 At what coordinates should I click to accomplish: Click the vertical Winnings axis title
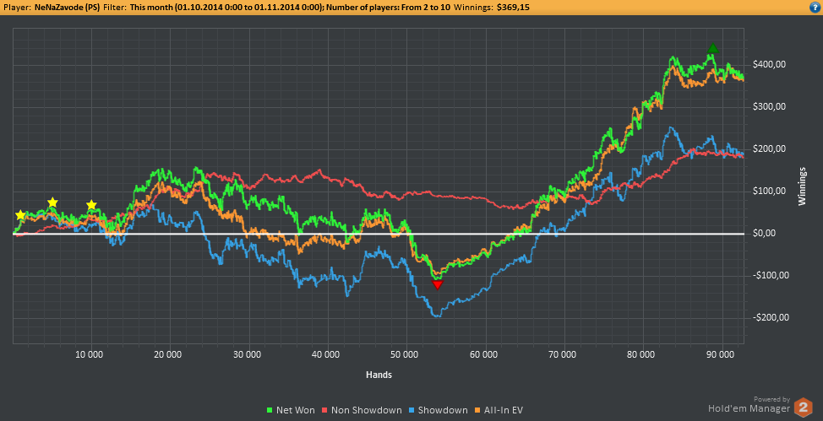803,186
